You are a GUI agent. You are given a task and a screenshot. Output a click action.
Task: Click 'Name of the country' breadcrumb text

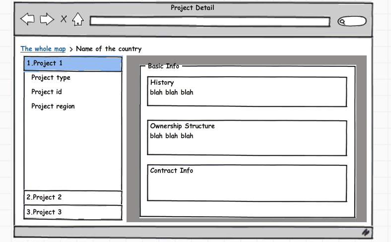tap(109, 49)
